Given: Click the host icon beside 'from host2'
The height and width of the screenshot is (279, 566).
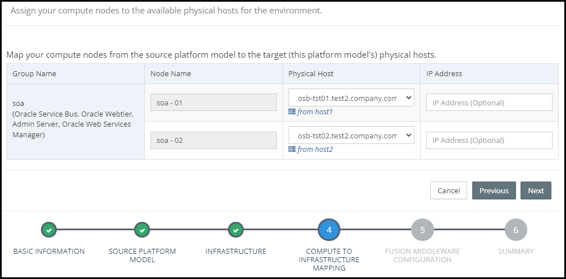Looking at the screenshot, I should click(x=291, y=150).
